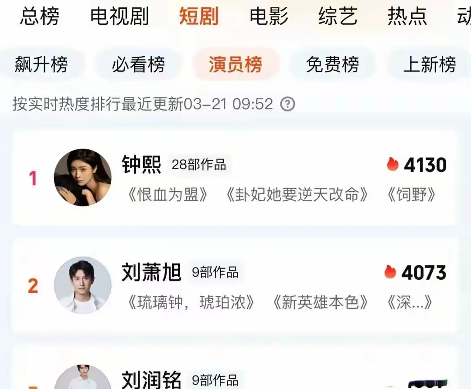Open the drama 《新英雄本色》
This screenshot has width=471, height=389.
click(x=321, y=302)
